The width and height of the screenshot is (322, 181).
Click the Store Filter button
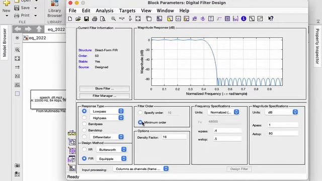click(105, 88)
